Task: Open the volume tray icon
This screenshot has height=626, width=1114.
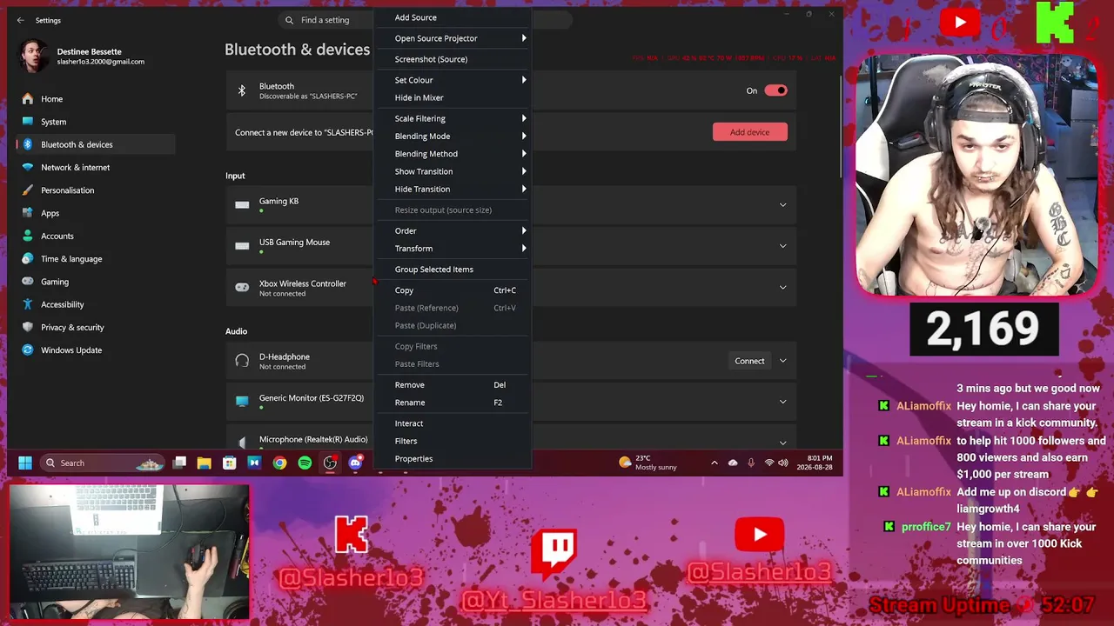Action: pos(784,463)
